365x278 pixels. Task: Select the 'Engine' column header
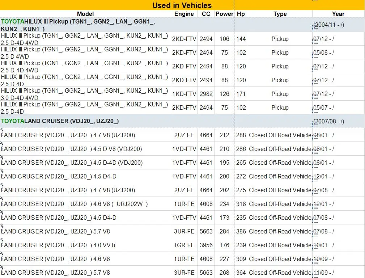pyautogui.click(x=184, y=14)
